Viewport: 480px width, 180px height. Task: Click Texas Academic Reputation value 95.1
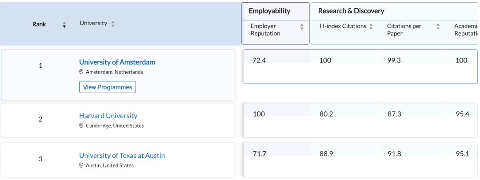coord(462,154)
